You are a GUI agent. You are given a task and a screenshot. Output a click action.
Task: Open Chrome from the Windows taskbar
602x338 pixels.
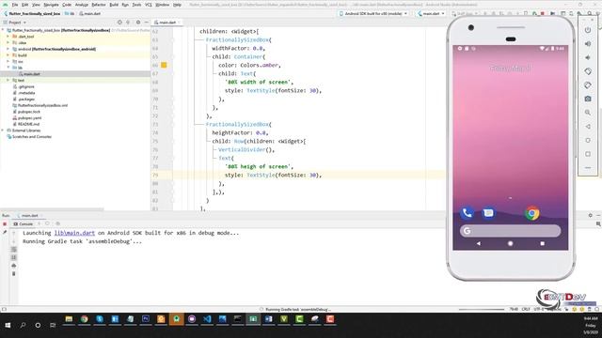[84, 319]
